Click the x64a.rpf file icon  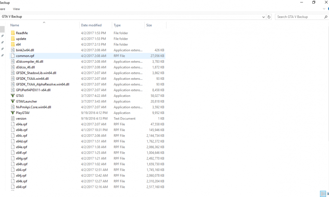click(x=13, y=124)
